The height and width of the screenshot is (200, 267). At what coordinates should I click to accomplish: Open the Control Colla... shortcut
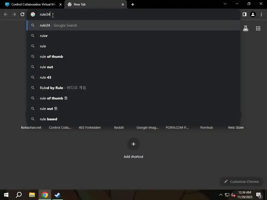click(60, 127)
